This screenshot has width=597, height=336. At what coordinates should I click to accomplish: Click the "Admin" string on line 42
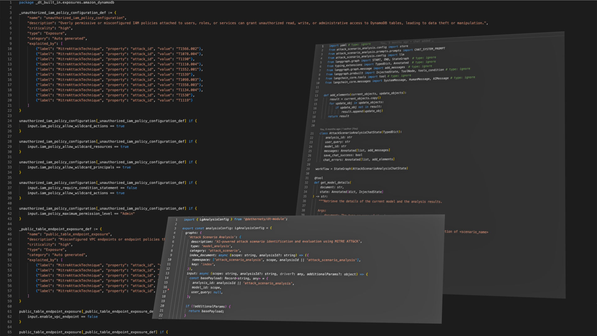pos(127,214)
